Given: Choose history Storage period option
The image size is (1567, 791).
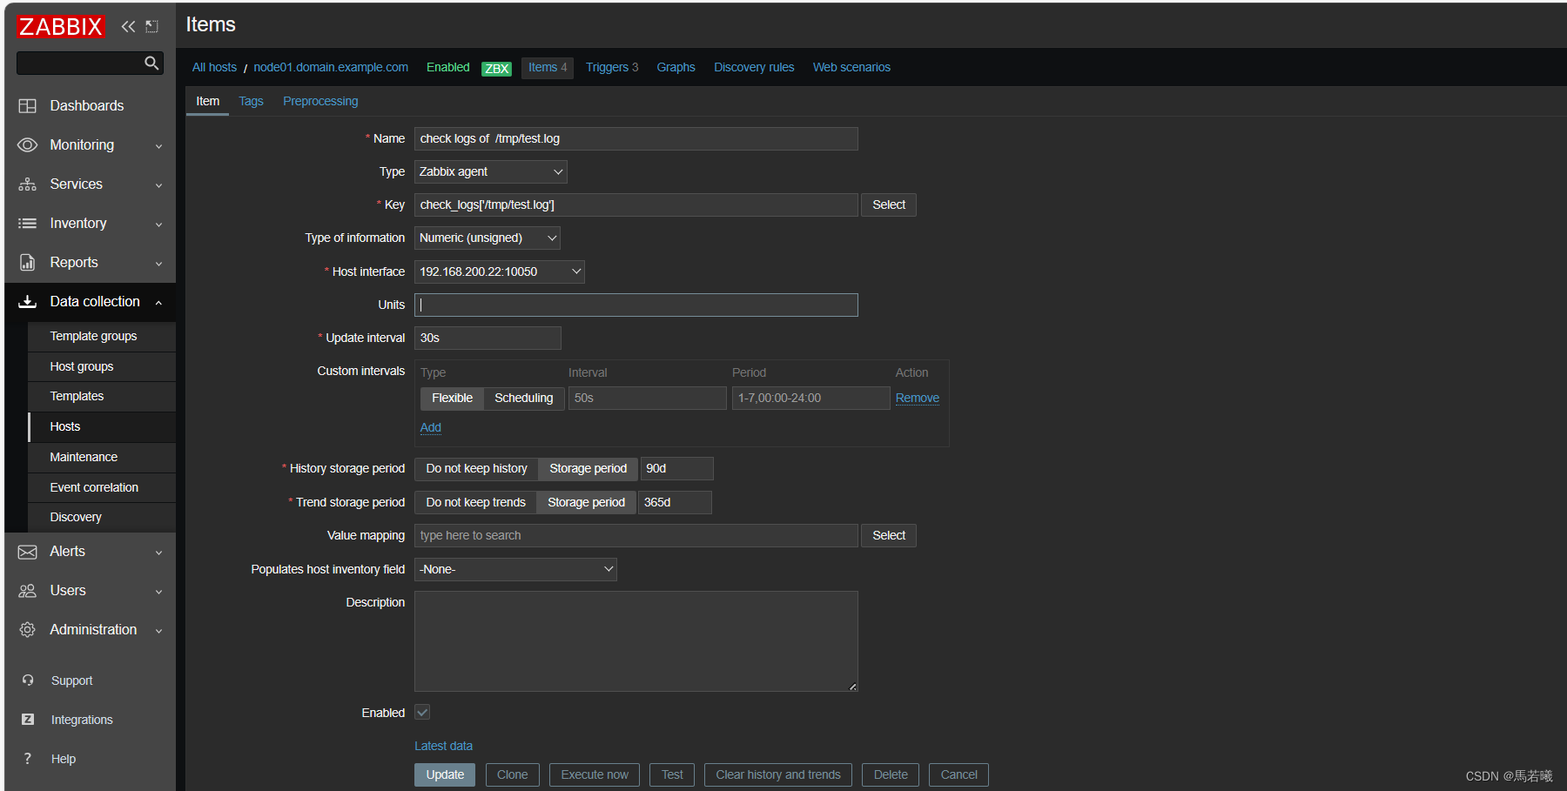Looking at the screenshot, I should [x=588, y=469].
